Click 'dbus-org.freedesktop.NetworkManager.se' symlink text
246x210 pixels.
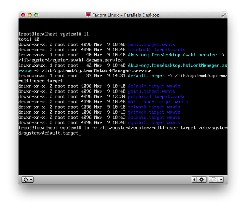coord(178,66)
